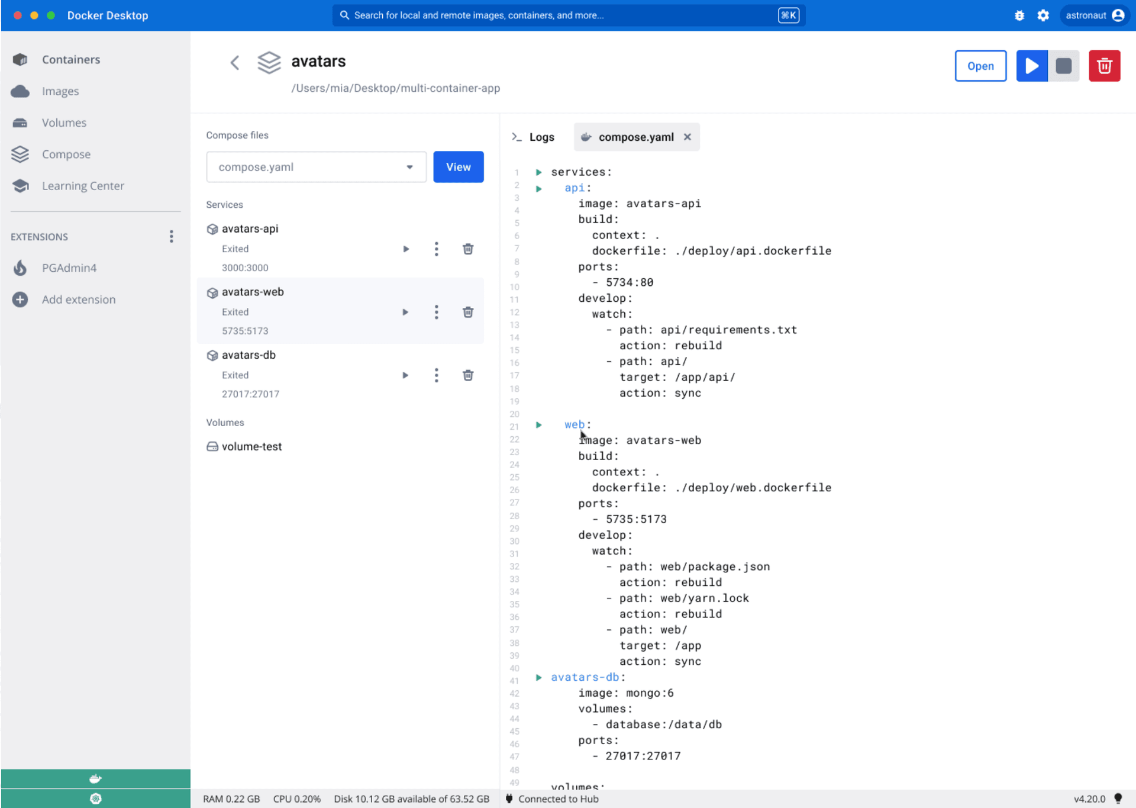Click the Open button
Screen dimensions: 1136x808
[980, 66]
